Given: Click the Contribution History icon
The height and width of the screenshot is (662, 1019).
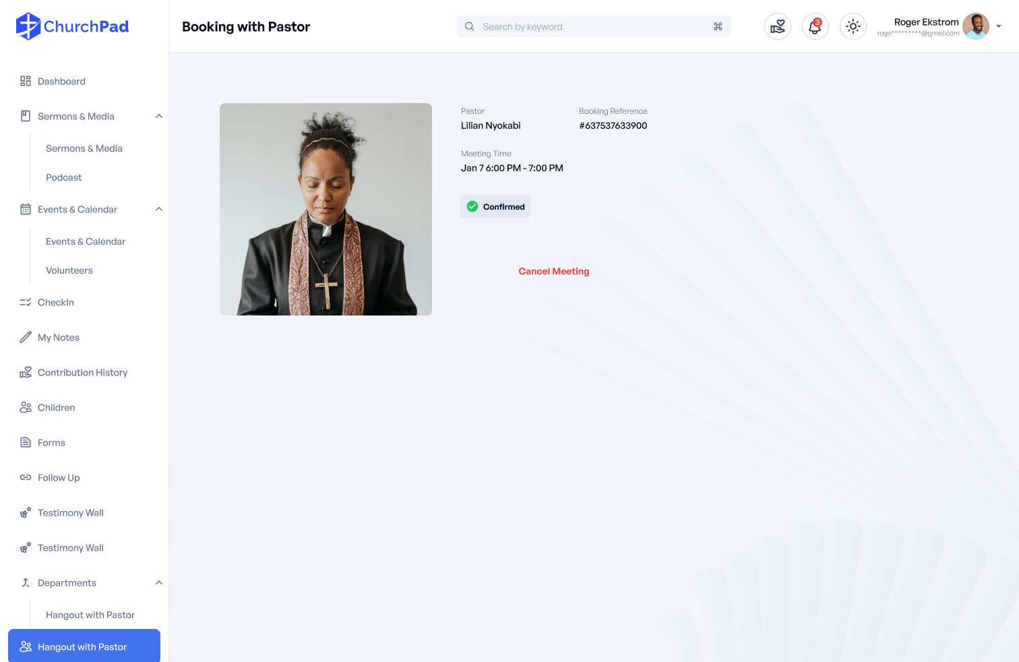Looking at the screenshot, I should point(26,372).
